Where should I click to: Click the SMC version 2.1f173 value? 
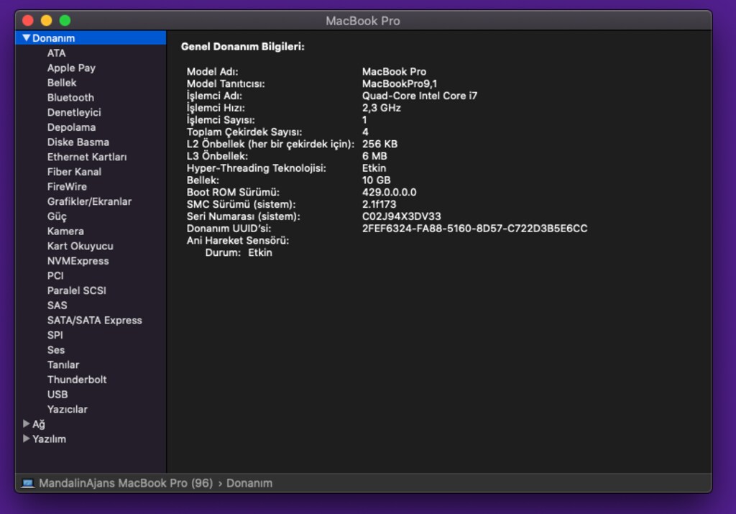[x=379, y=205]
